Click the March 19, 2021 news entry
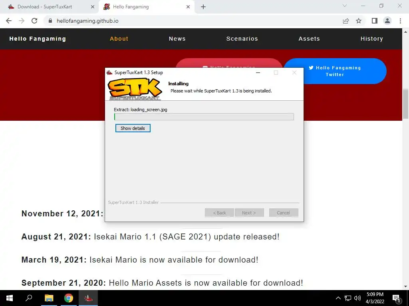Image resolution: width=409 pixels, height=306 pixels. click(x=140, y=260)
